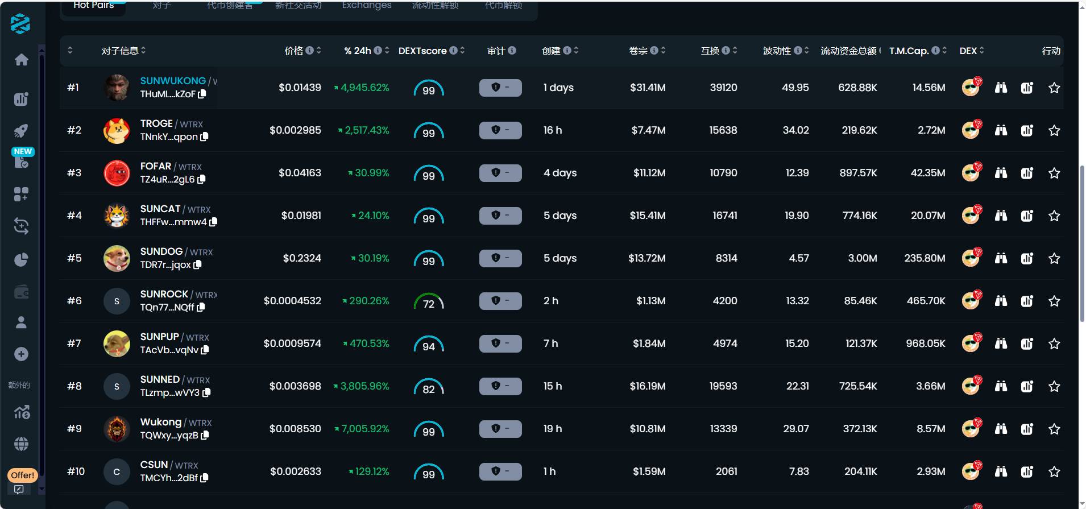The height and width of the screenshot is (509, 1086).
Task: Click the DEX exchange icon for SUNDOG
Action: click(971, 258)
